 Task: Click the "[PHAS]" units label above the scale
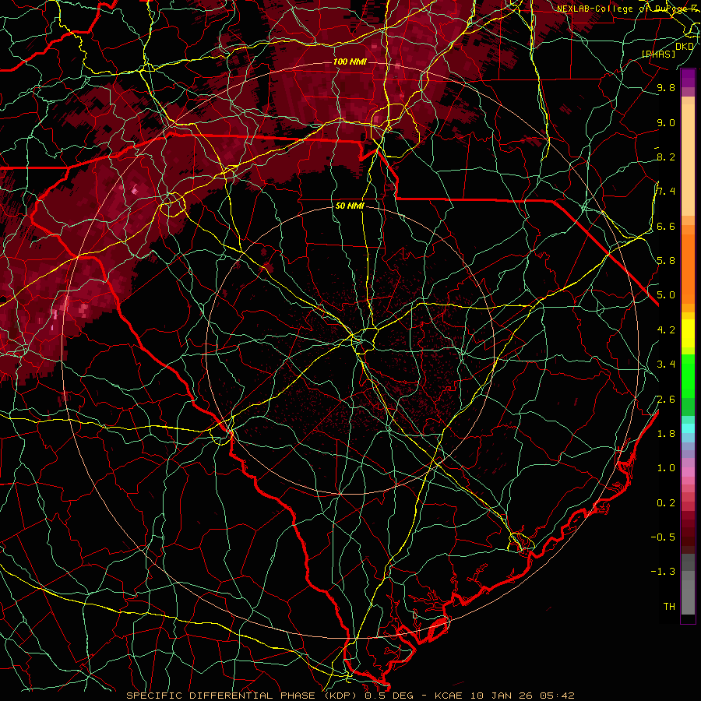pos(659,55)
